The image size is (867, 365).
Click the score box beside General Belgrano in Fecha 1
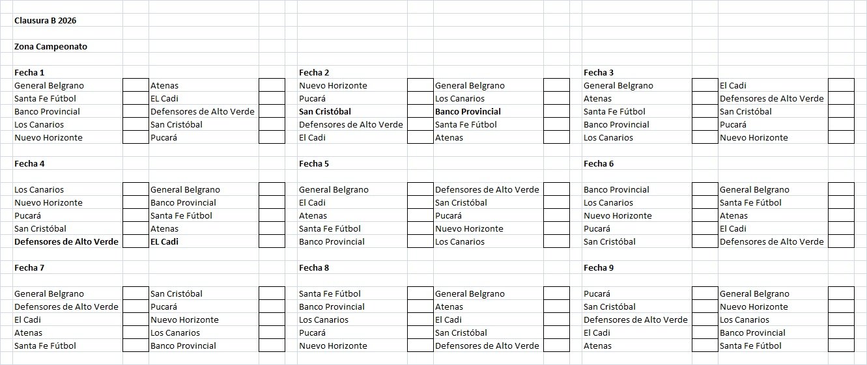click(x=135, y=85)
